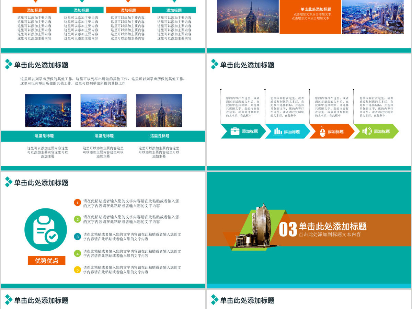Click the yellow circle numbered 5

(78, 270)
